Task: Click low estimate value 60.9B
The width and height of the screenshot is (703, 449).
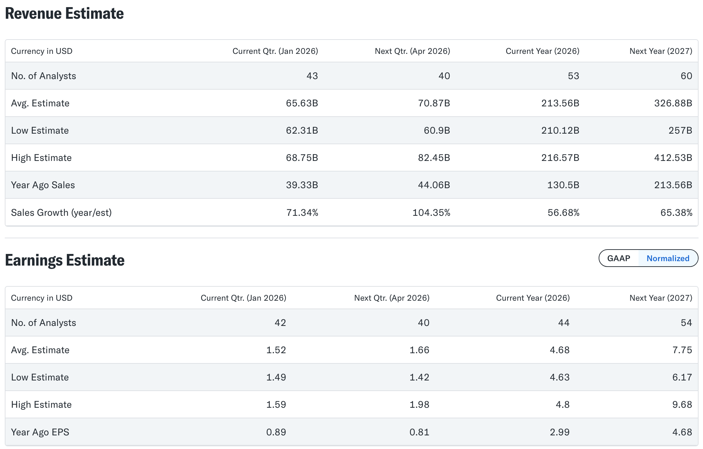Action: 437,130
